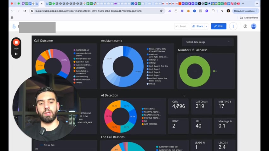
Task: Click Cash Buyer 2 legend entry
Action: point(153,72)
